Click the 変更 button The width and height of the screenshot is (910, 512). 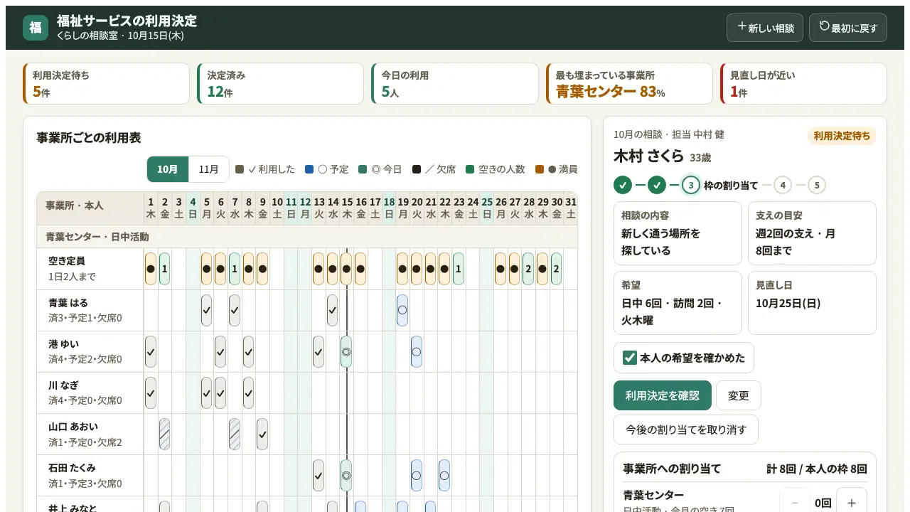(x=739, y=395)
